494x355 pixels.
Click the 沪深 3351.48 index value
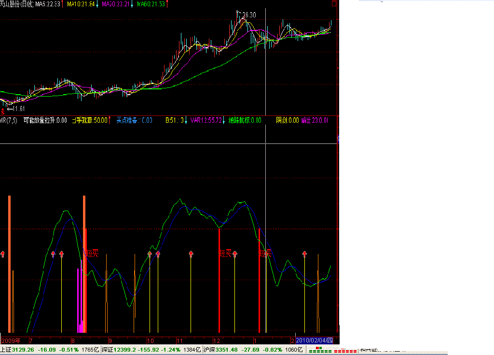tap(220, 350)
